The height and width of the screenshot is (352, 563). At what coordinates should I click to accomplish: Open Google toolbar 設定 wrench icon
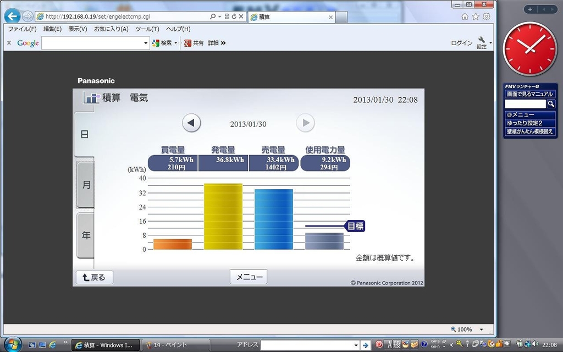[482, 43]
